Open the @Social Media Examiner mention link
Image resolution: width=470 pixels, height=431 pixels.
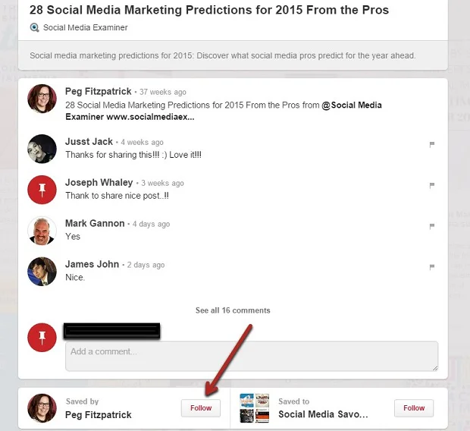(x=352, y=105)
